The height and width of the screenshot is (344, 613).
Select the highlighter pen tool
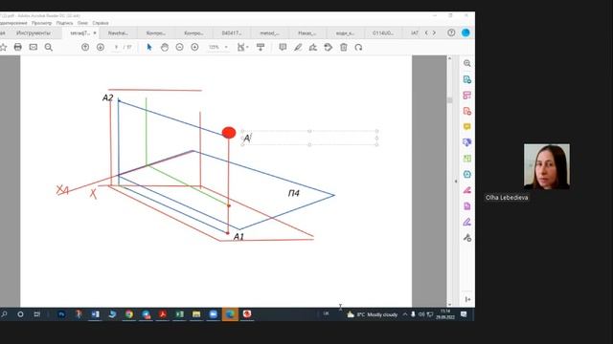298,47
